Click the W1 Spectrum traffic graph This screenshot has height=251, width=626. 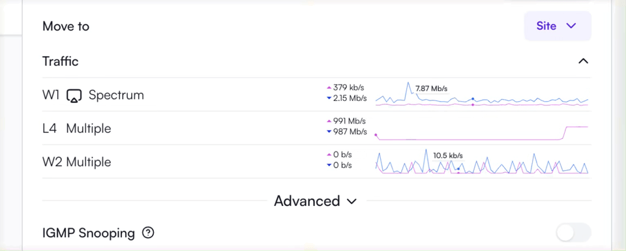click(x=481, y=95)
